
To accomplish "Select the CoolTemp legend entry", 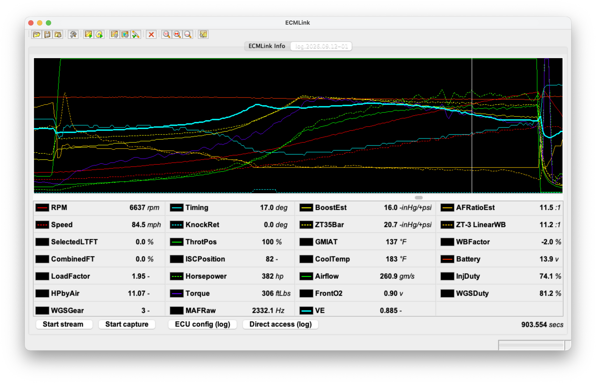I will (365, 259).
